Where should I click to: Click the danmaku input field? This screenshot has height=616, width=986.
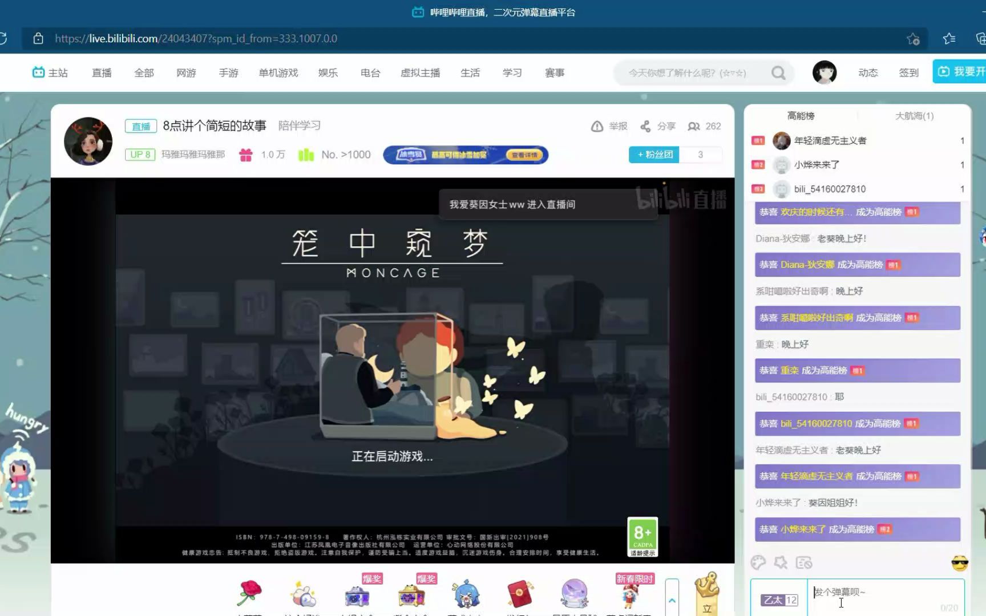coord(886,597)
